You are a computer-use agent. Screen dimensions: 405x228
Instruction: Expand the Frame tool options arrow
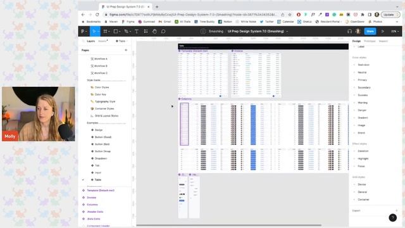click(x=109, y=32)
